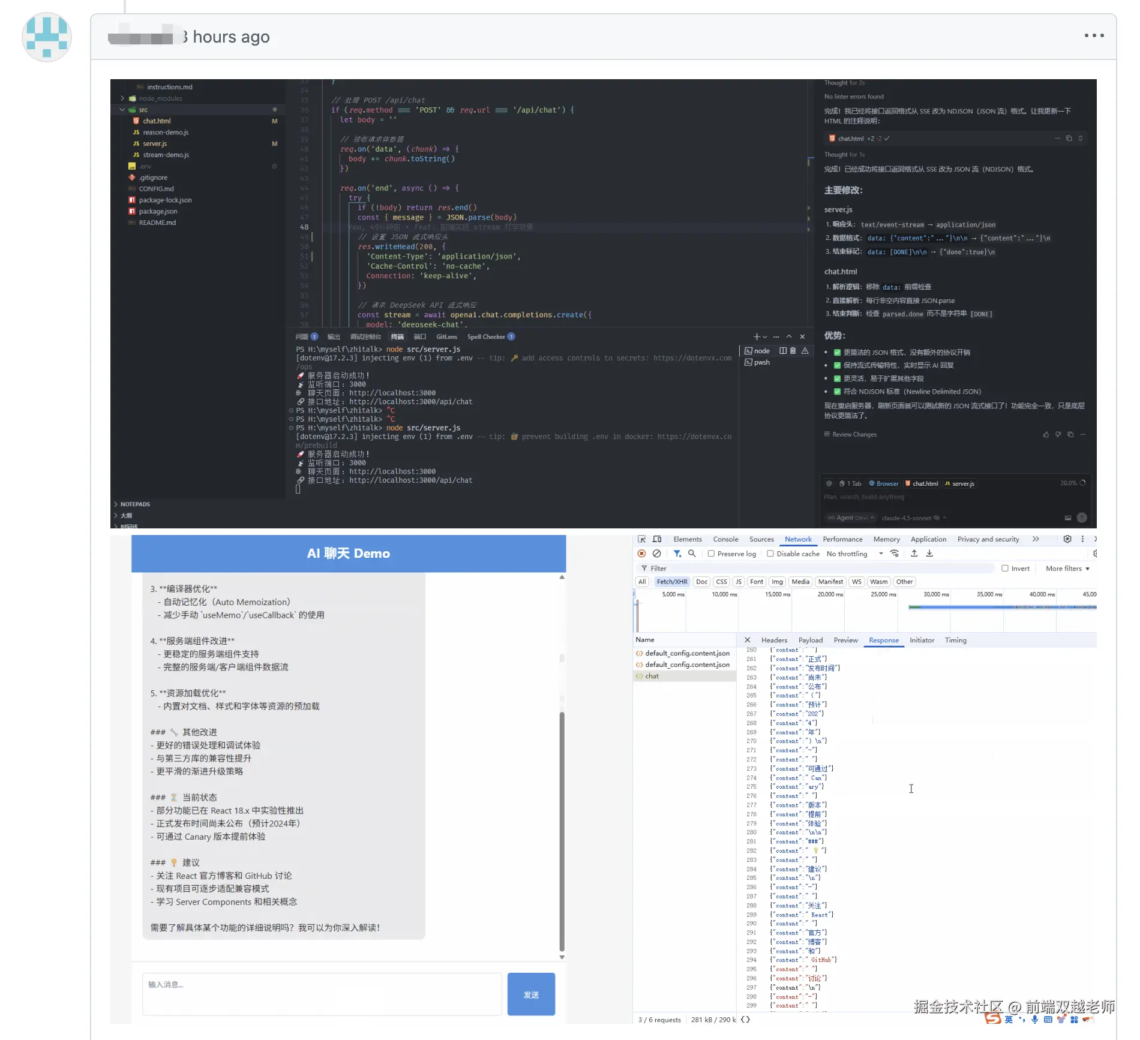Screen dimensions: 1140x1040
Task: Kill the node terminal with trash icon
Action: click(x=793, y=351)
